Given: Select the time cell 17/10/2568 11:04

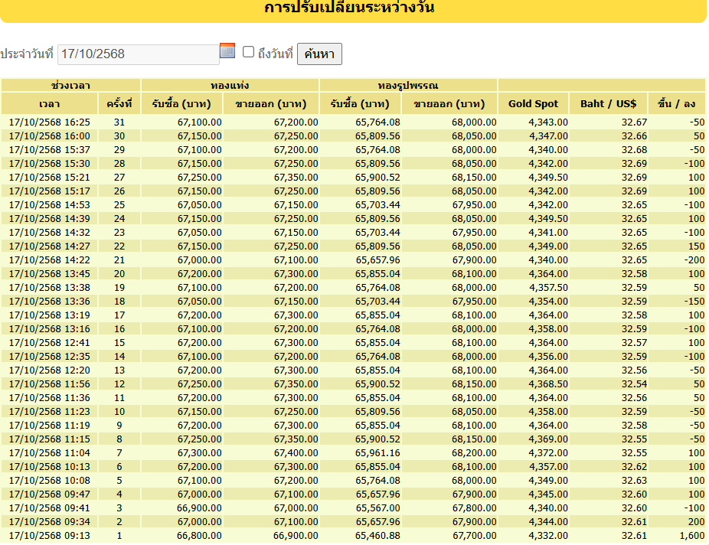Looking at the screenshot, I should (x=49, y=453).
